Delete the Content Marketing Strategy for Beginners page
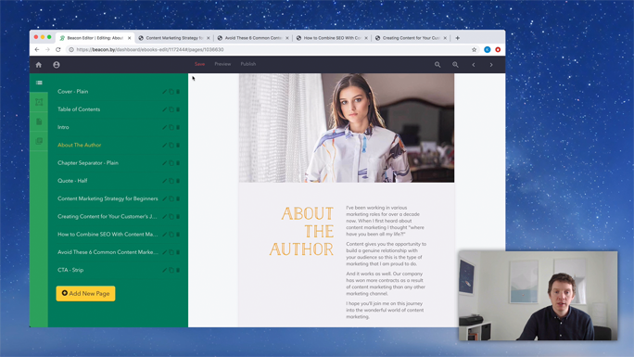This screenshot has width=634, height=357. point(178,198)
